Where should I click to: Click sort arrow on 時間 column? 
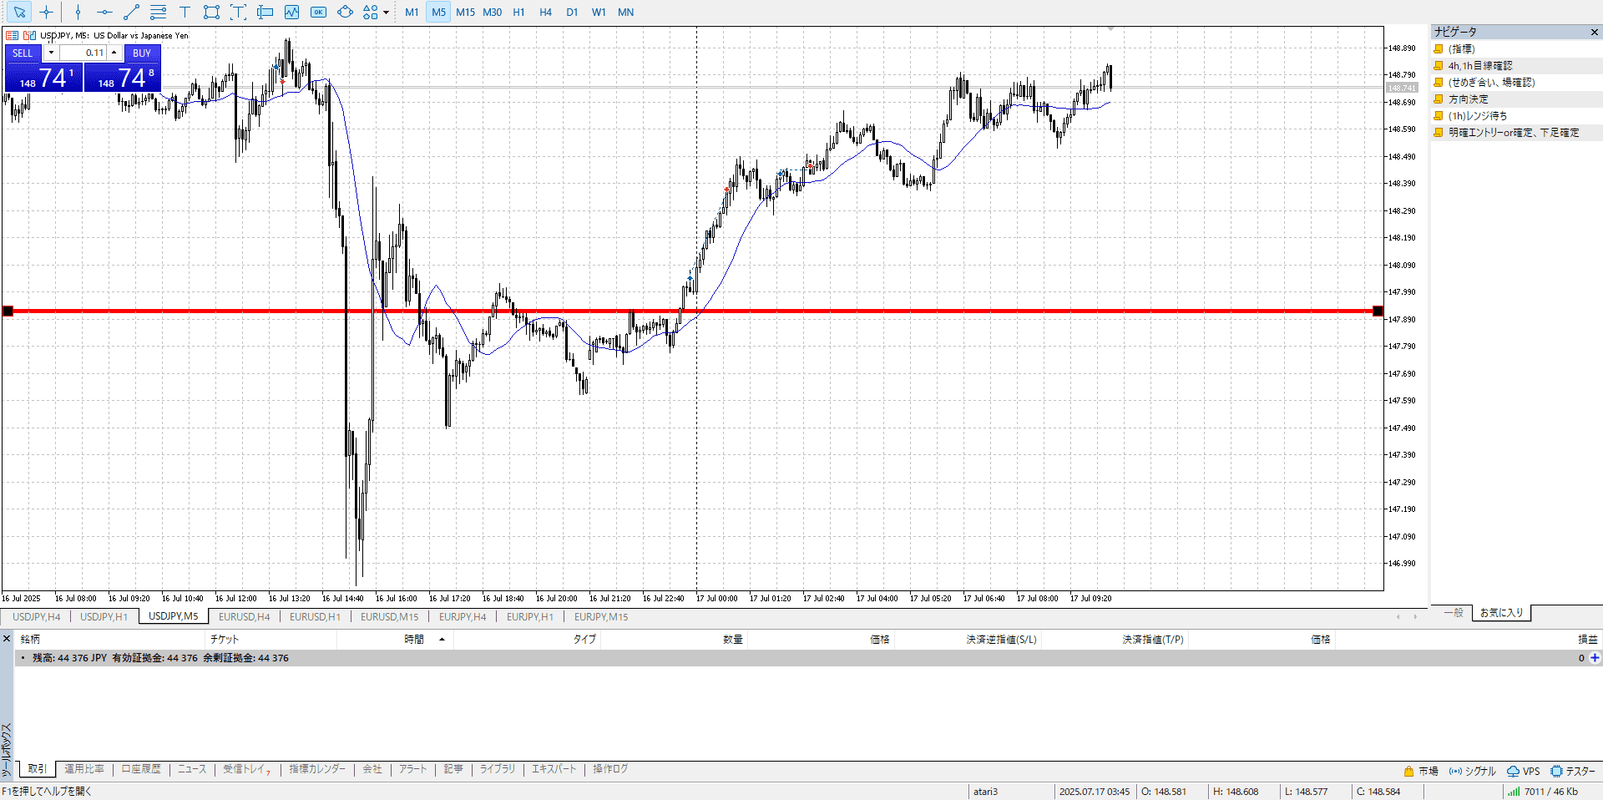(x=442, y=640)
